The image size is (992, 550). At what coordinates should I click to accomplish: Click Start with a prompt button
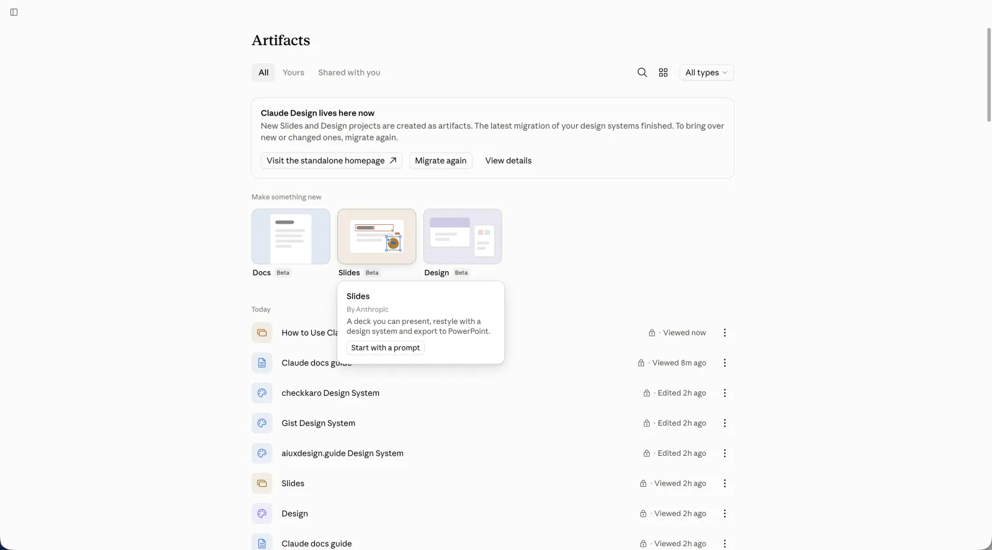coord(386,347)
